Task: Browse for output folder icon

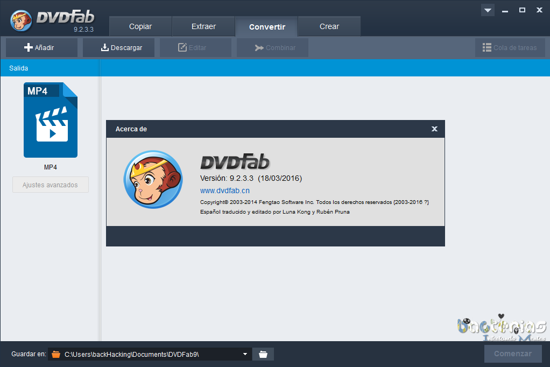Action: point(263,354)
